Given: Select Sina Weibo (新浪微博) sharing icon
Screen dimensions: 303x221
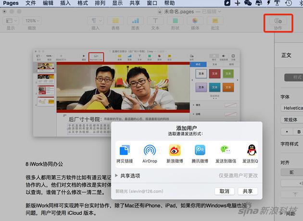Looking at the screenshot, I should tap(175, 150).
